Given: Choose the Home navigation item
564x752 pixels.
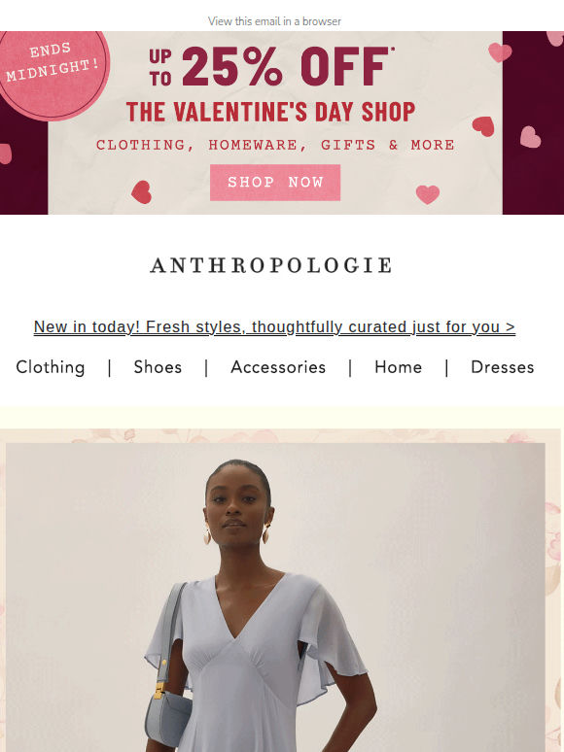Looking at the screenshot, I should point(399,367).
